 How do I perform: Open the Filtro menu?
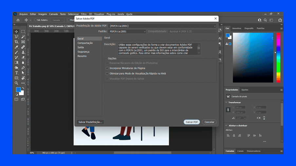click(84, 14)
